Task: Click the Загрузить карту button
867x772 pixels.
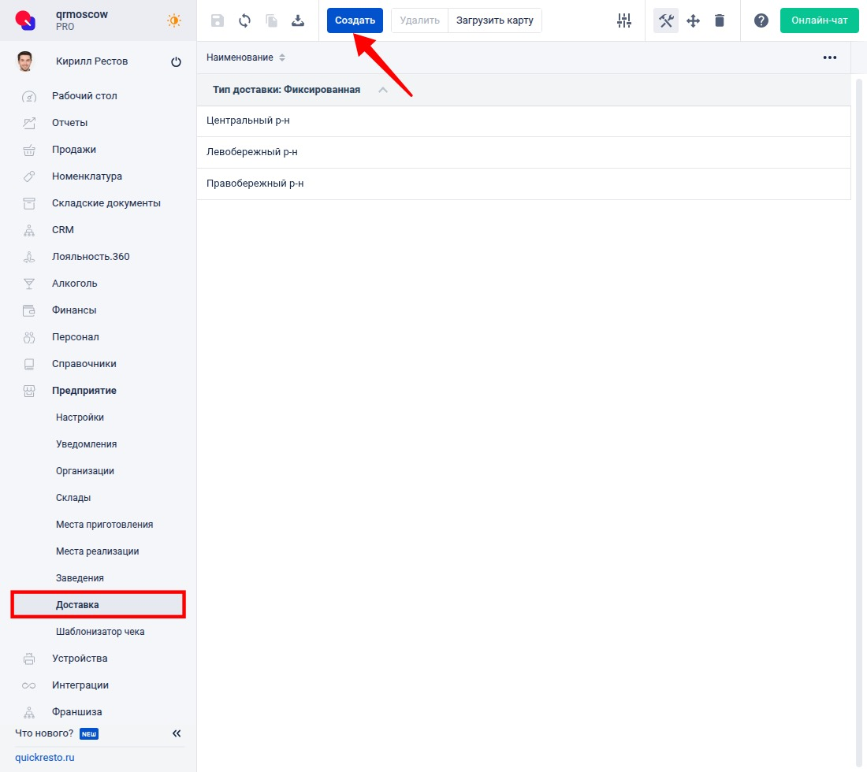Action: point(494,20)
